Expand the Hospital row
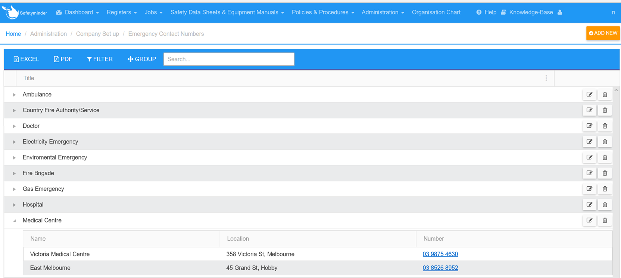 14,205
